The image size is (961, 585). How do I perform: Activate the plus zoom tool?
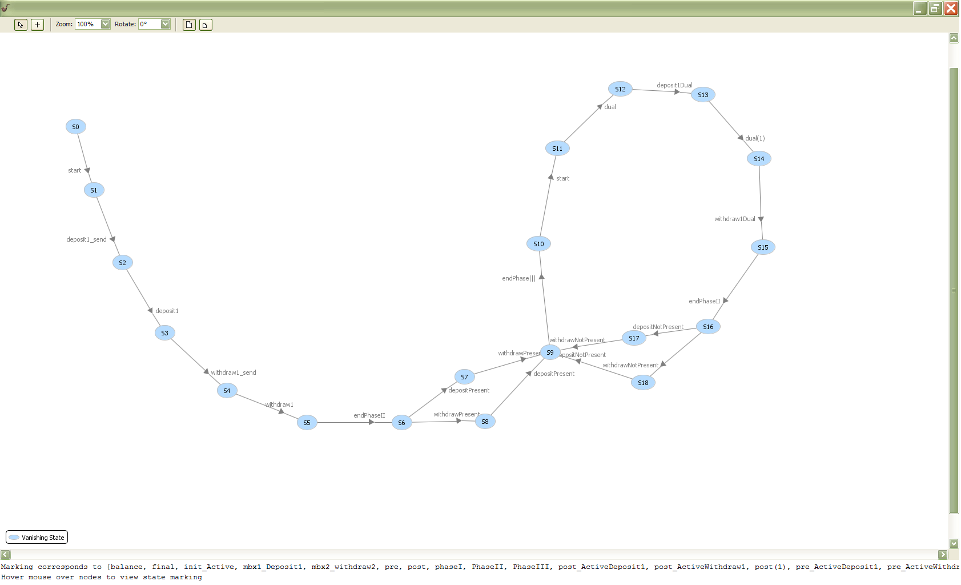[x=37, y=25]
